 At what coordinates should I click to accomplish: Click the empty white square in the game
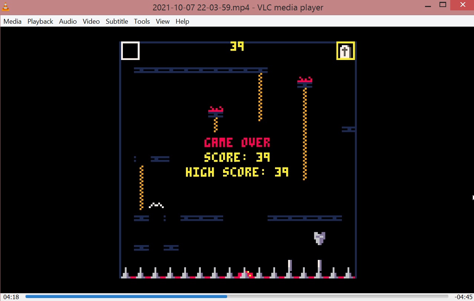130,51
